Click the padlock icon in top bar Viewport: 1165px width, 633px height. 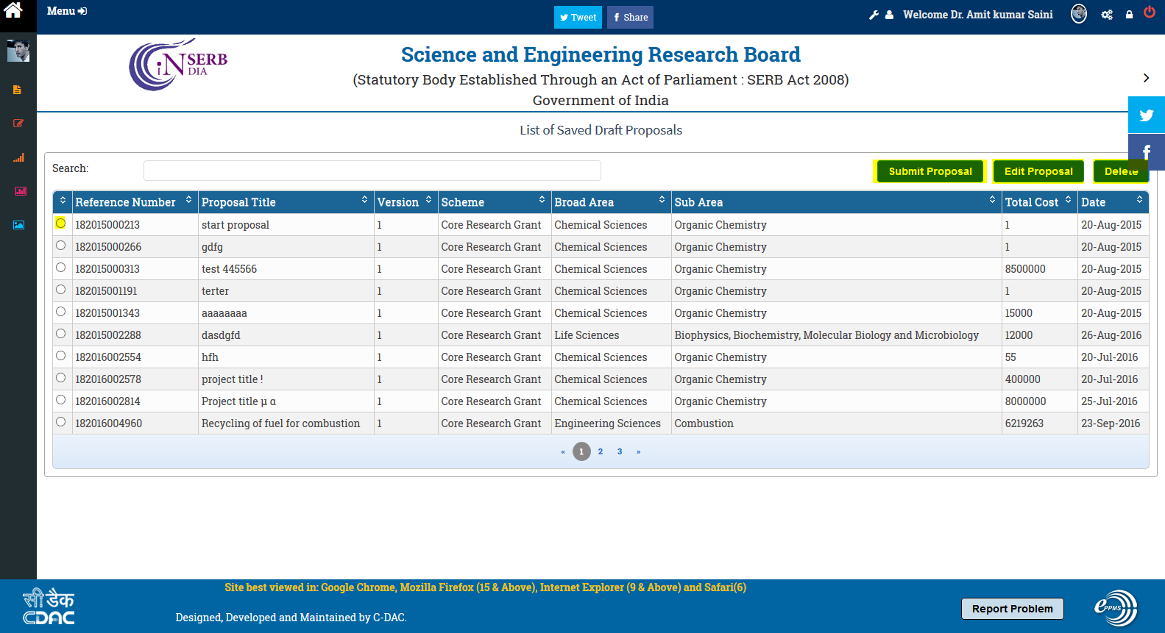[x=1129, y=15]
